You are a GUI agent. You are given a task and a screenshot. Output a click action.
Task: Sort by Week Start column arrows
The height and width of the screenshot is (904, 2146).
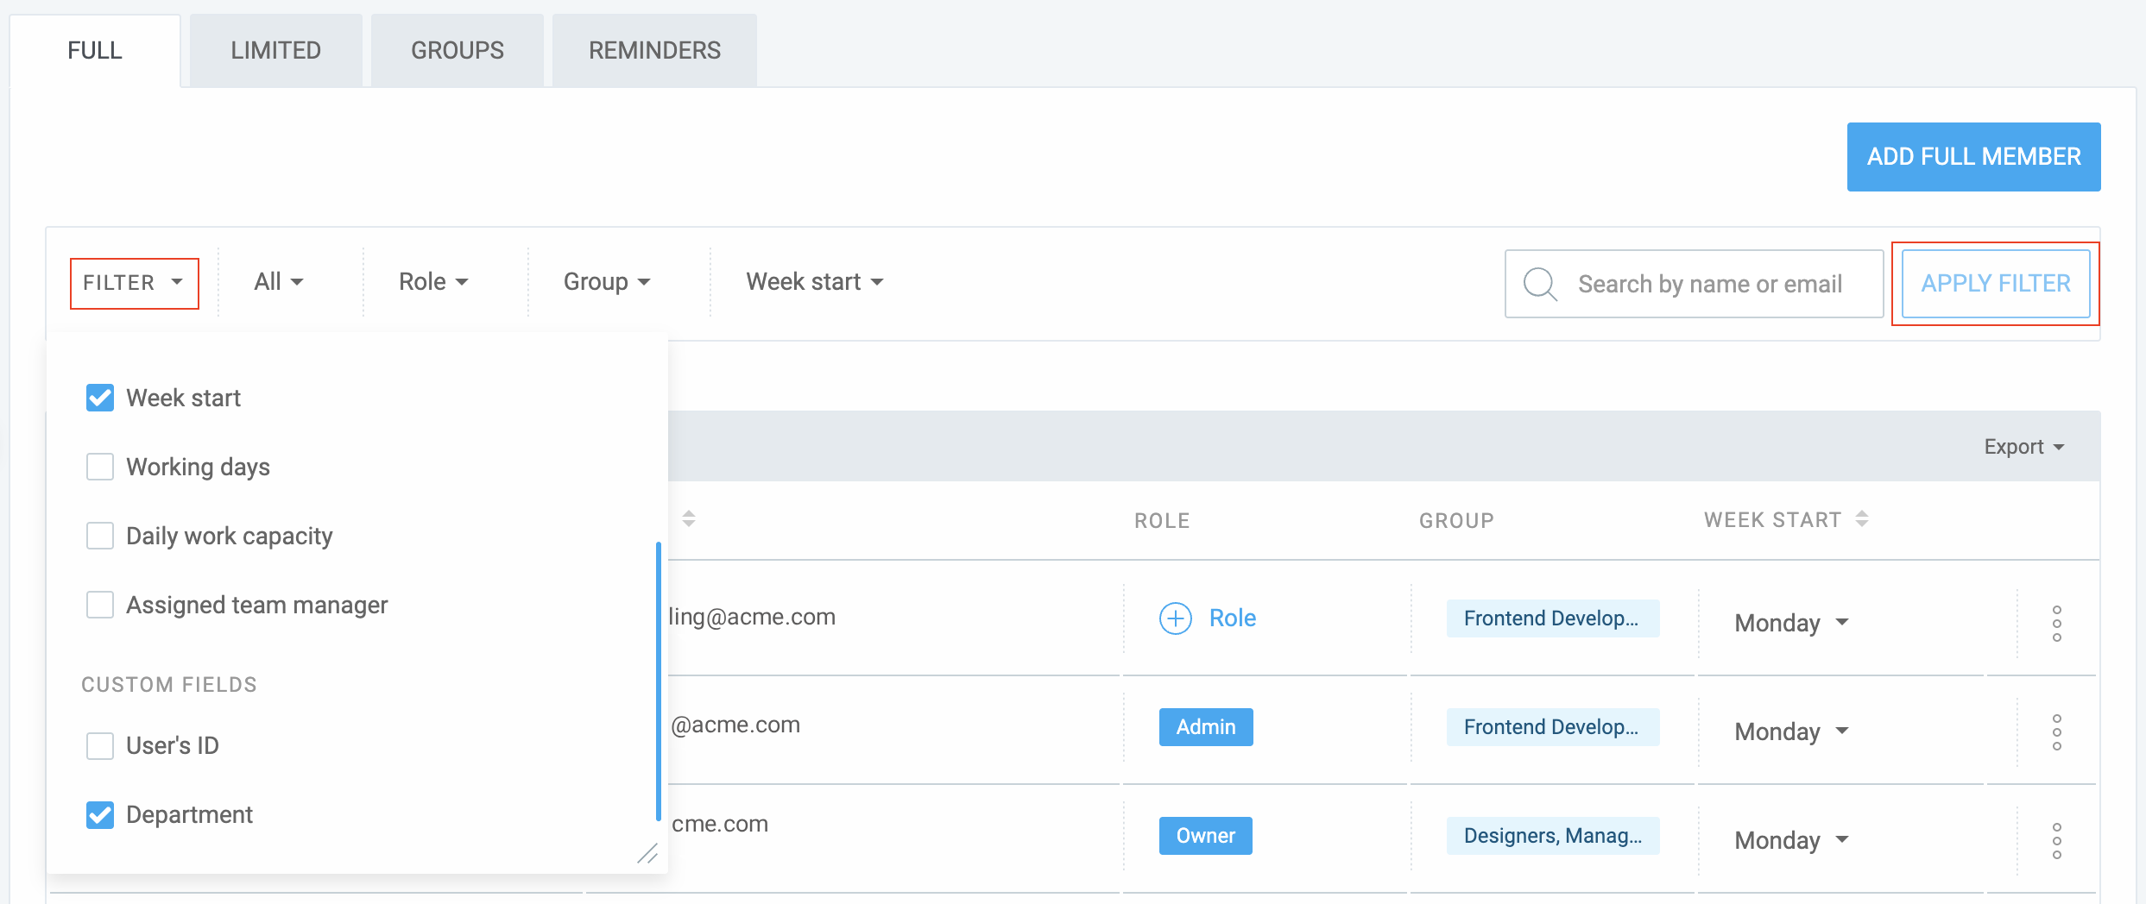tap(1862, 519)
